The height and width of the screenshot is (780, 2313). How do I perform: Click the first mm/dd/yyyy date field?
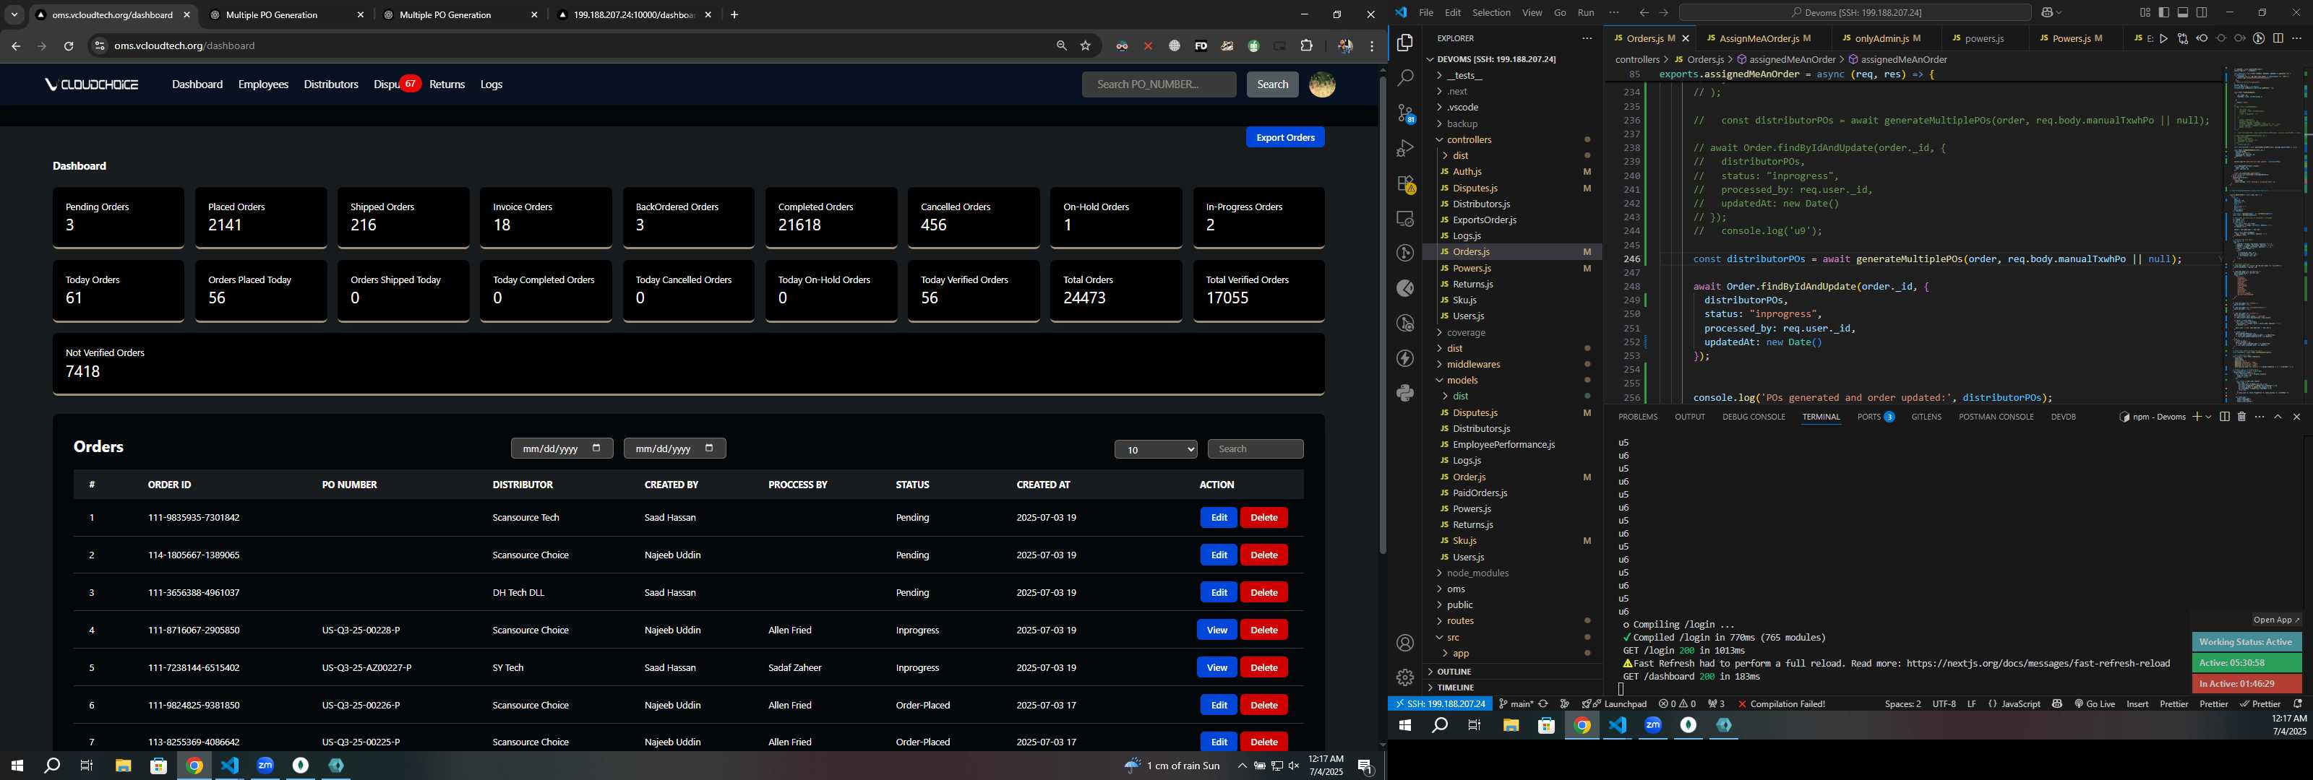tap(562, 448)
